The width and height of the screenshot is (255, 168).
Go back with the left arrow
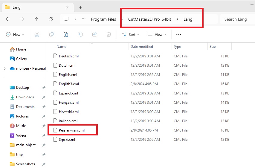point(8,19)
